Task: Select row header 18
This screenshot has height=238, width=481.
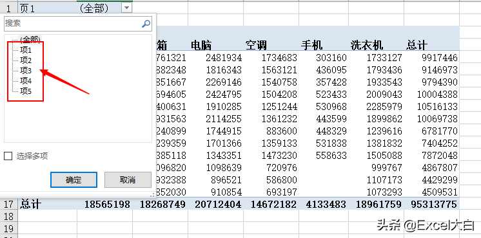Action: pyautogui.click(x=8, y=216)
